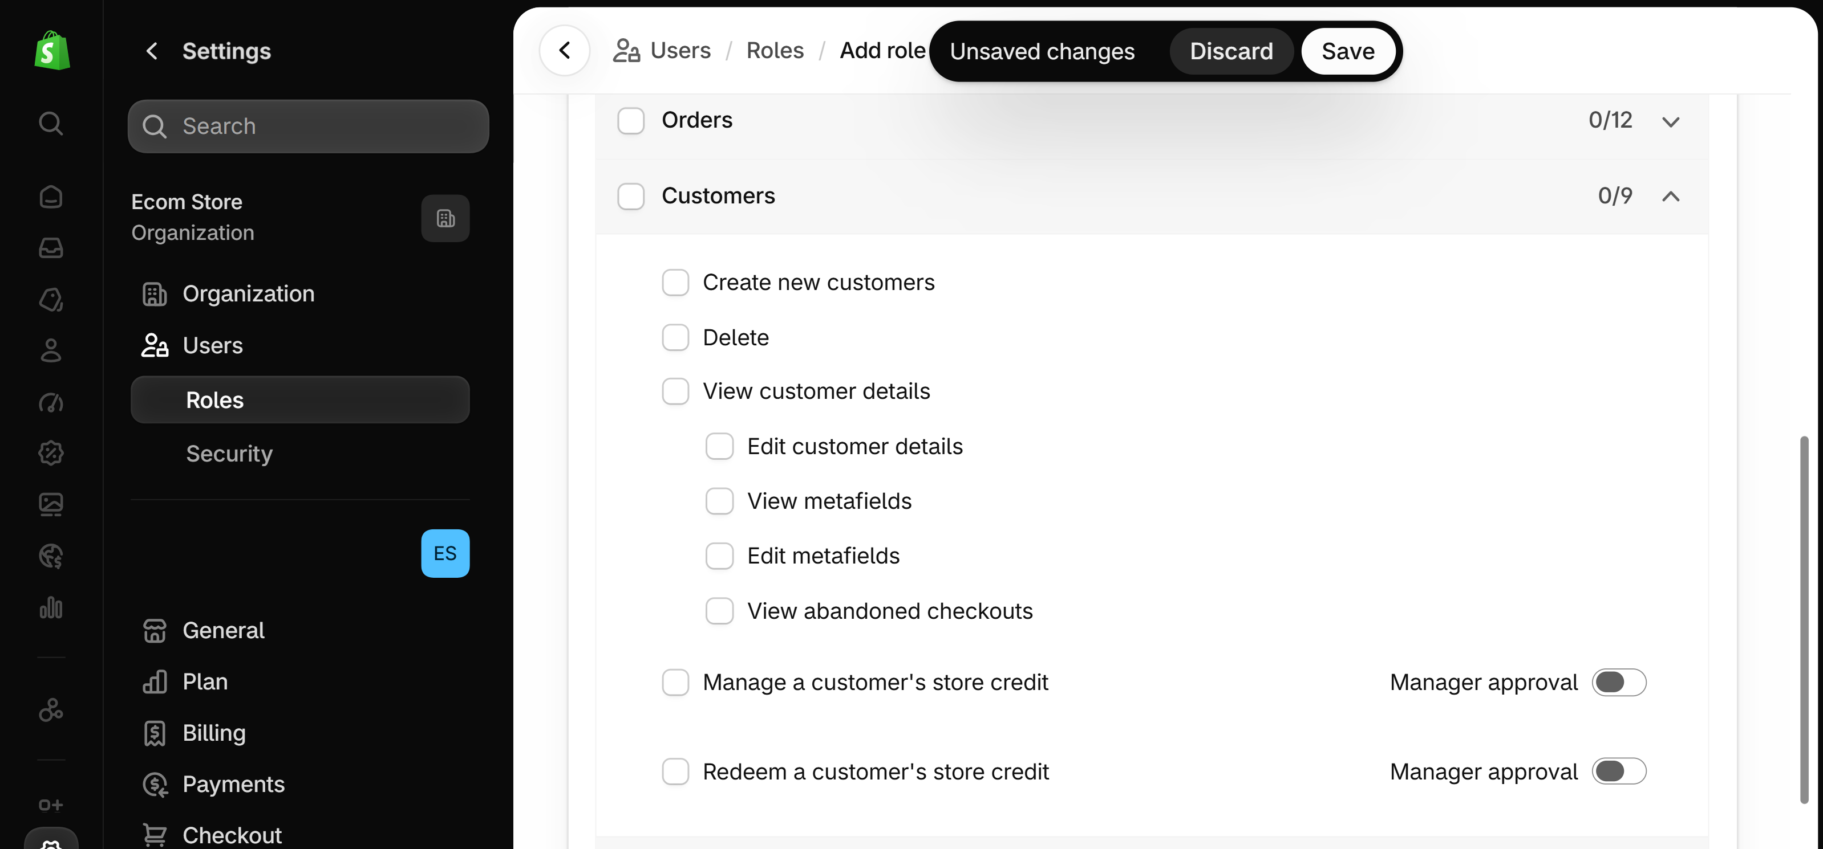The image size is (1823, 849).
Task: Open the search icon in left rail
Action: tap(51, 124)
